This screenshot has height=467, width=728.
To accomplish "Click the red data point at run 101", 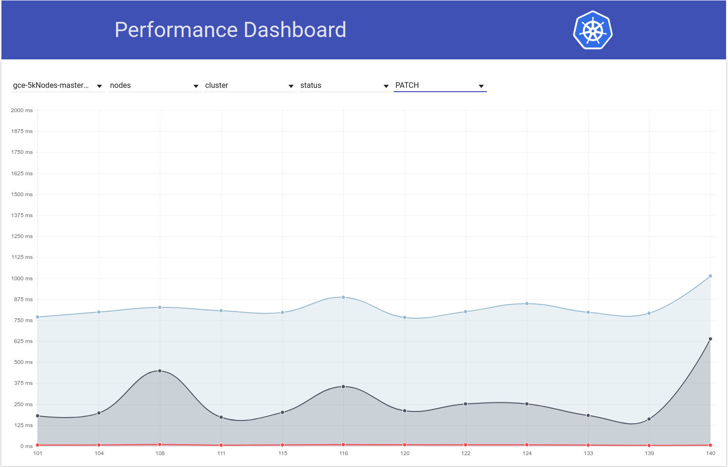I will [38, 445].
